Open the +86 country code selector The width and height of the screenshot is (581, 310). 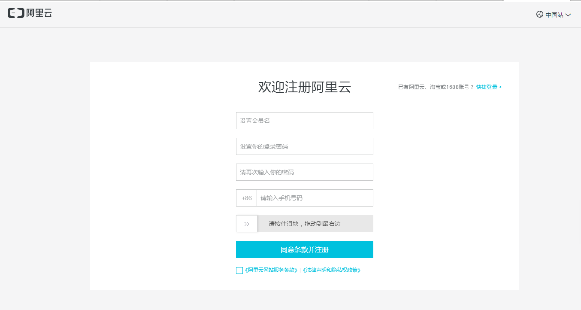tap(247, 198)
